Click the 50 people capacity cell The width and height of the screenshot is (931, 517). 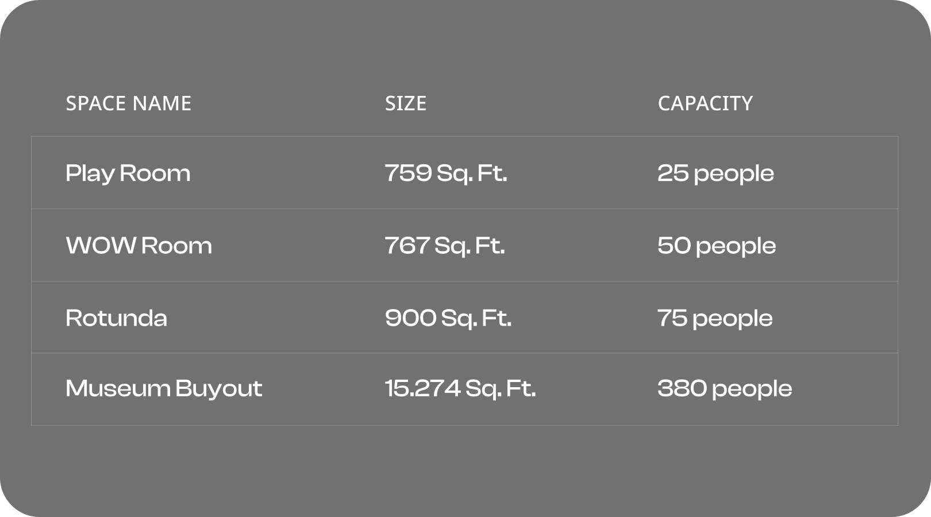tap(717, 246)
